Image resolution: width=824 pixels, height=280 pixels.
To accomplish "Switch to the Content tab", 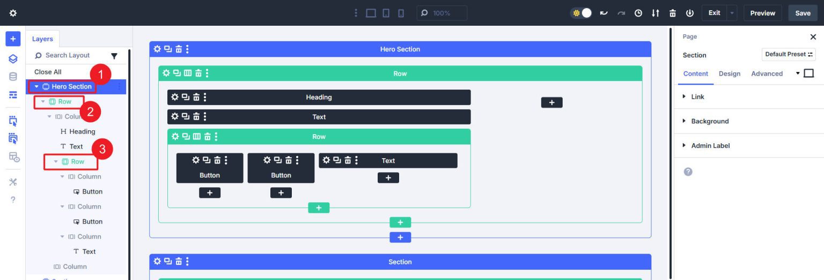I will (x=696, y=73).
